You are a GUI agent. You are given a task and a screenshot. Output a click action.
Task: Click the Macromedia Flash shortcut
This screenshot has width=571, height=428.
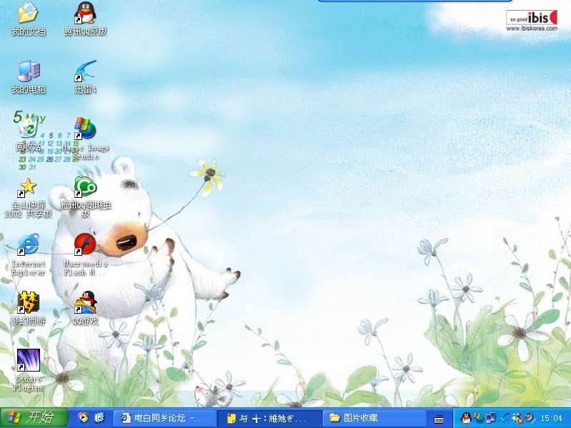(x=86, y=245)
